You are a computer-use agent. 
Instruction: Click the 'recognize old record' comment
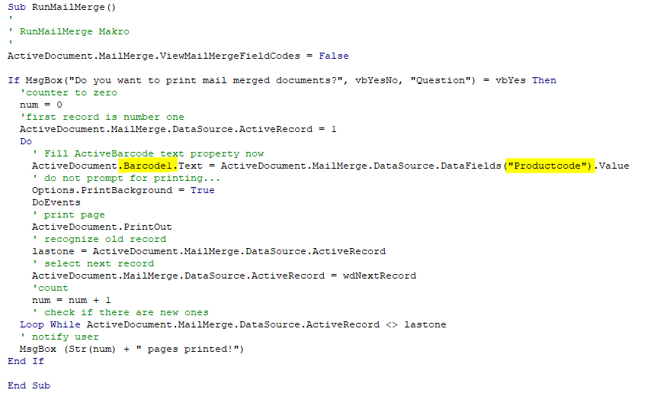[99, 239]
